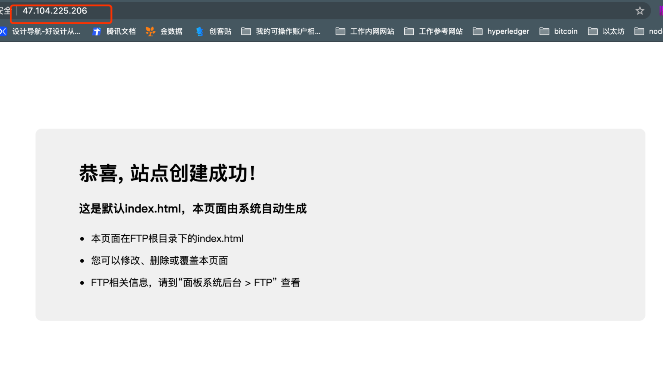Open the bitcoin bookmark folder
663x372 pixels.
[x=559, y=31]
